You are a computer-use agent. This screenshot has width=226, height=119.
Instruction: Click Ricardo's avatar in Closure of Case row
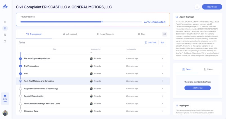(x=91, y=111)
